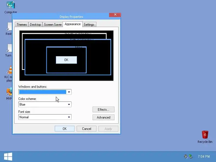
Task: Click the Display Properties title bar
Action: click(71, 17)
